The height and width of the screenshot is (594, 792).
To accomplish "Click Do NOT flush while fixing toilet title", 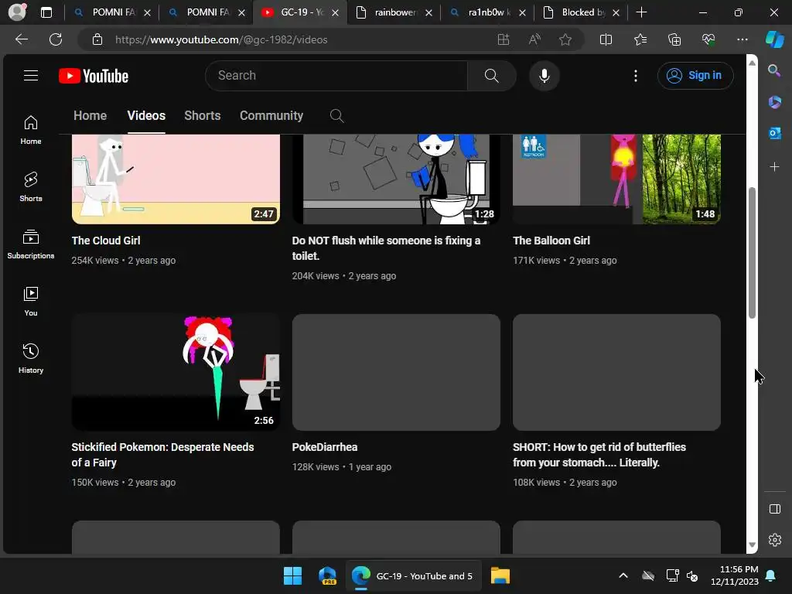I will click(386, 248).
